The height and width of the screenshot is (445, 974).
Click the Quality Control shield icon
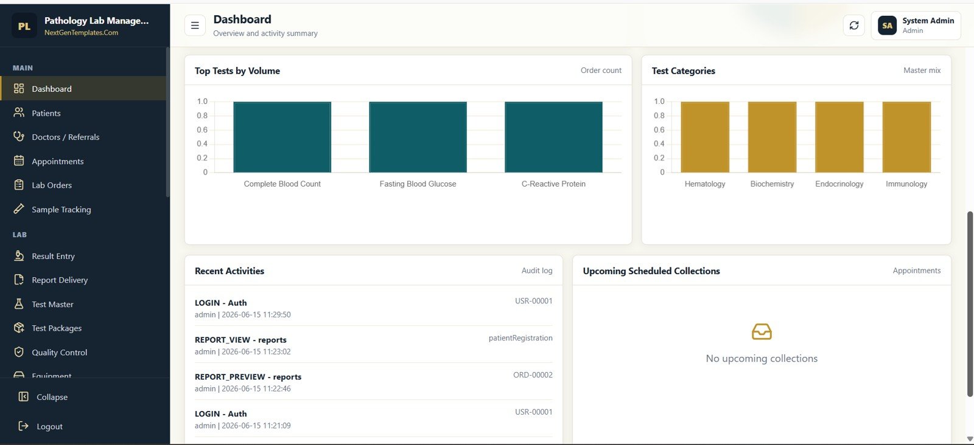tap(19, 352)
